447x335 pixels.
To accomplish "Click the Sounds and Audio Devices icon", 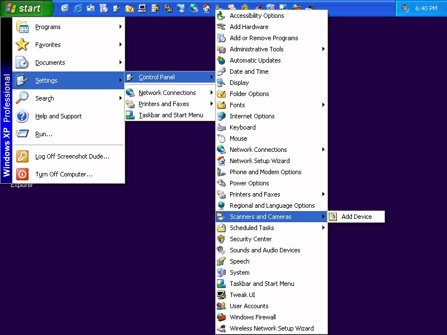I will [x=221, y=250].
